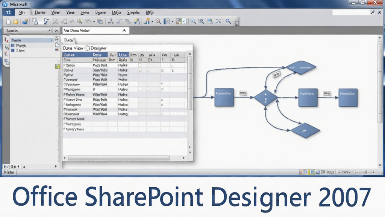Expand the dropdown on the selected left-panel row
385x217 pixels.
click(x=52, y=40)
